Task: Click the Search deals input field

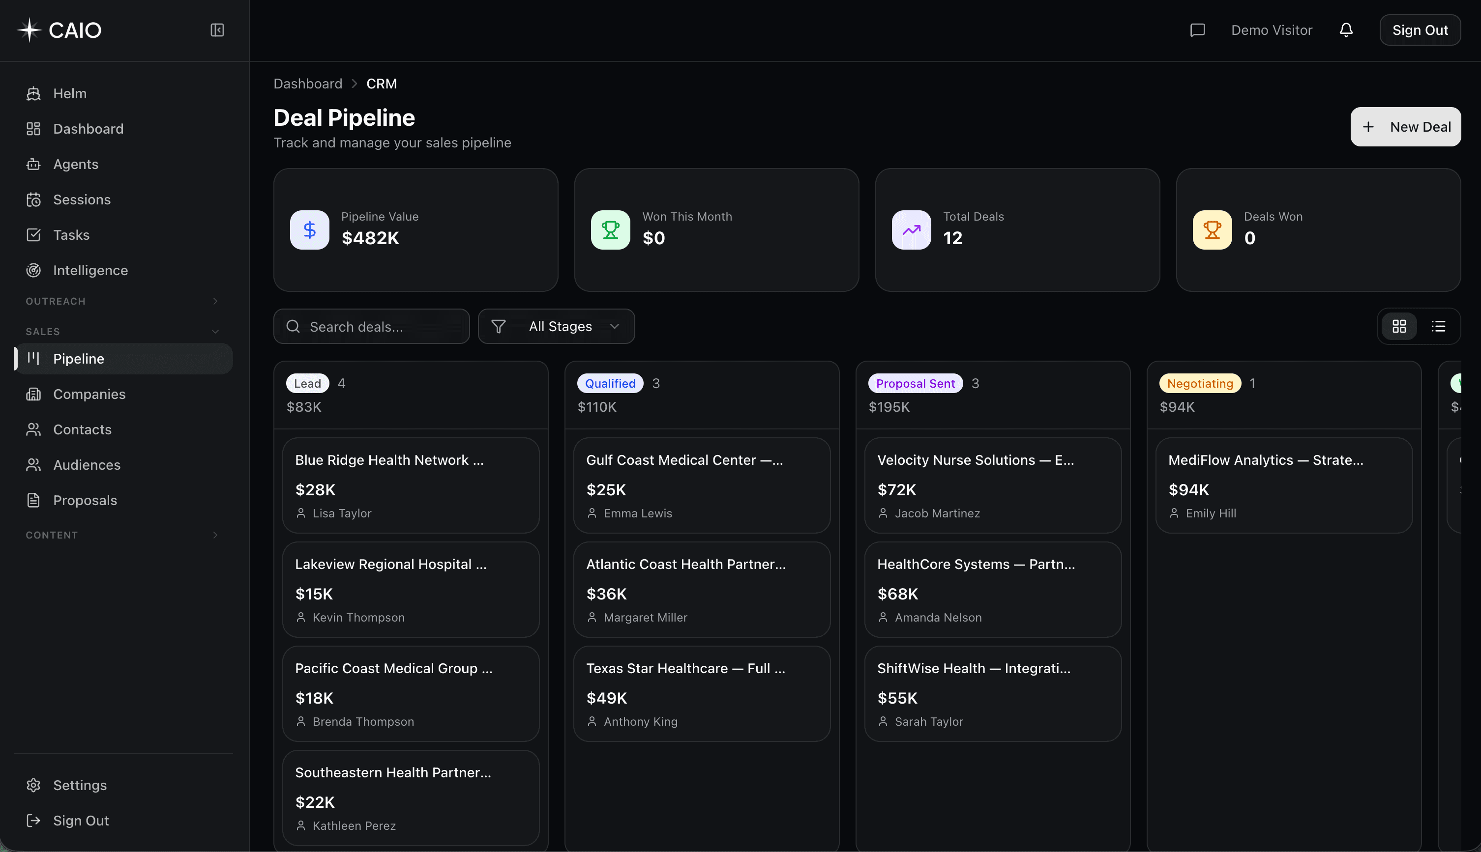Action: pos(371,326)
